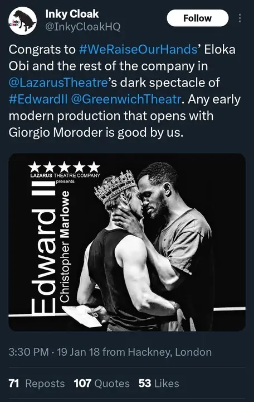View the 71 Reposts list
Viewport: 254px width, 402px height.
click(37, 384)
